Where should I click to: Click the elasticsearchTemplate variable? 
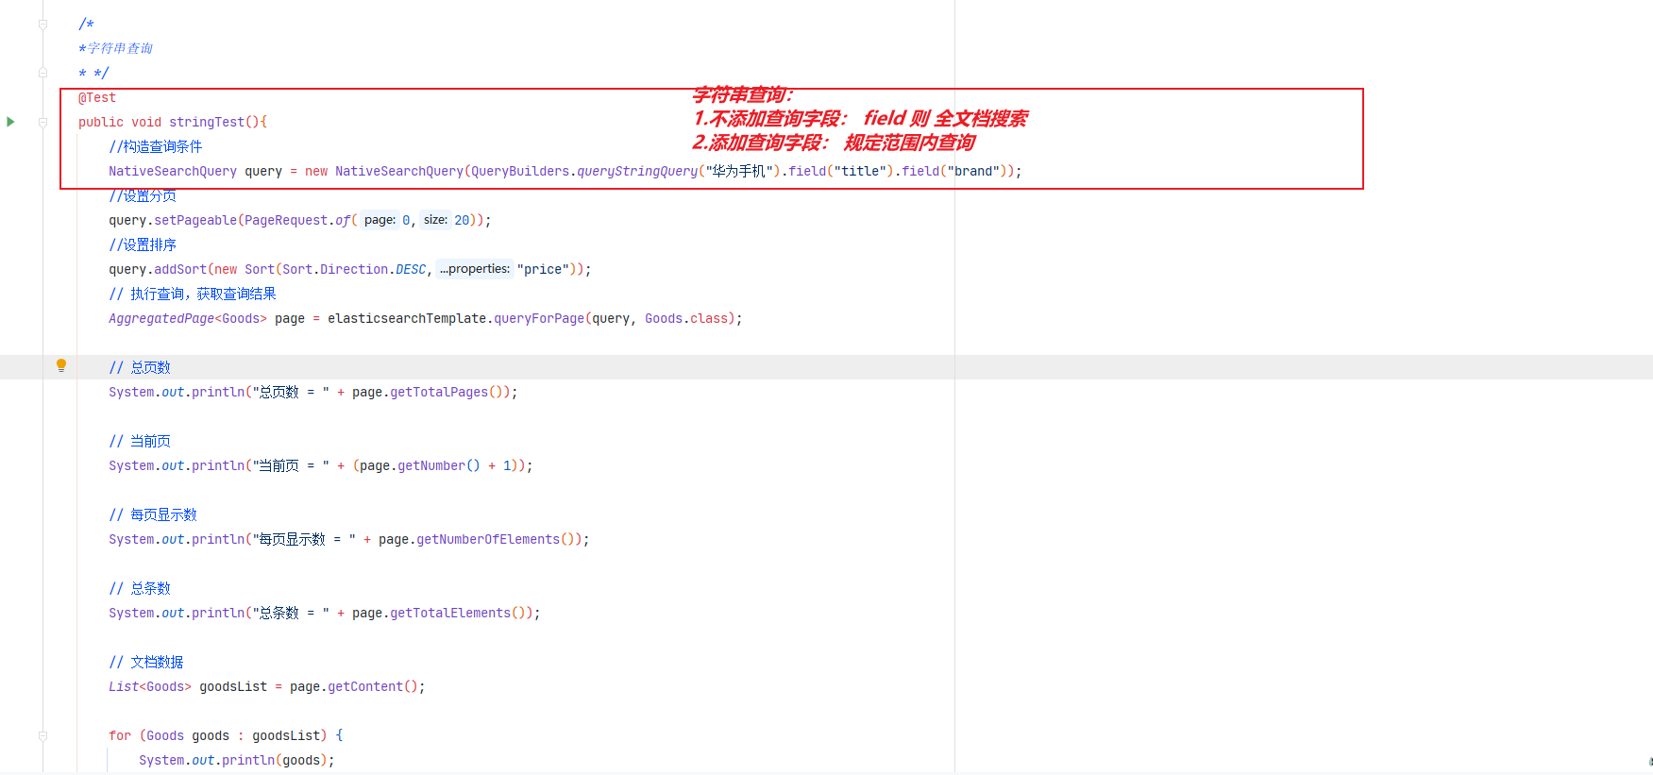407,318
